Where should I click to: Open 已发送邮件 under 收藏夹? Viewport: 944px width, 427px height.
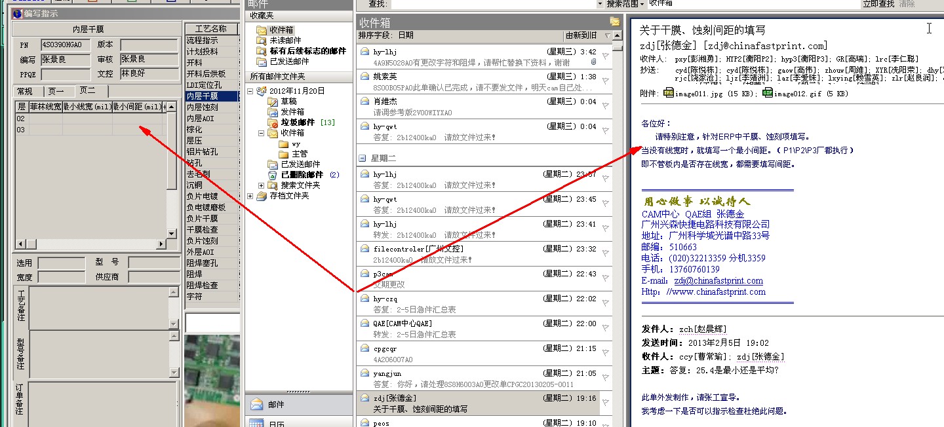point(289,61)
